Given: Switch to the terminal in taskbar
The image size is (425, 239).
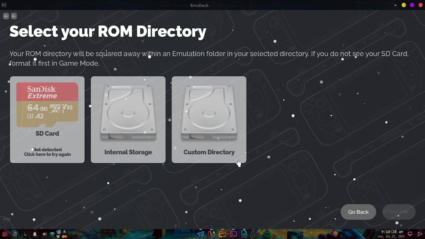Looking at the screenshot, I should tap(233, 234).
